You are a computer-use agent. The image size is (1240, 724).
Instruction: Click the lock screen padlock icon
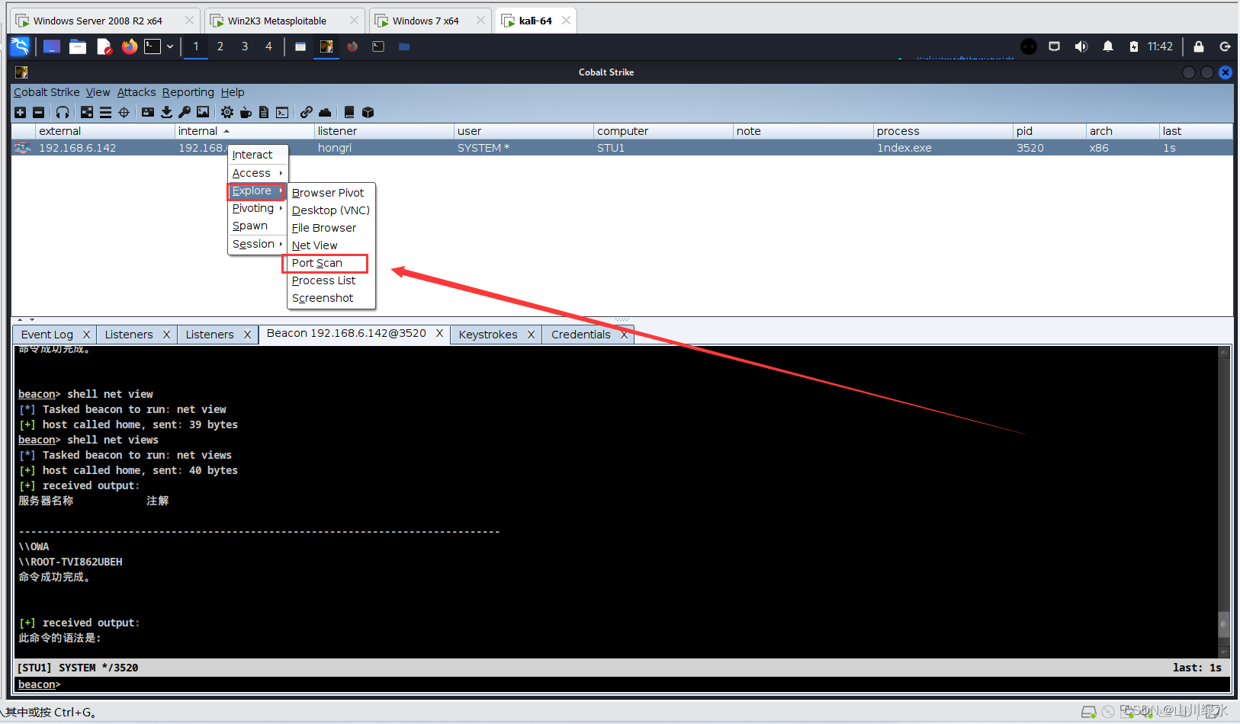[1199, 46]
